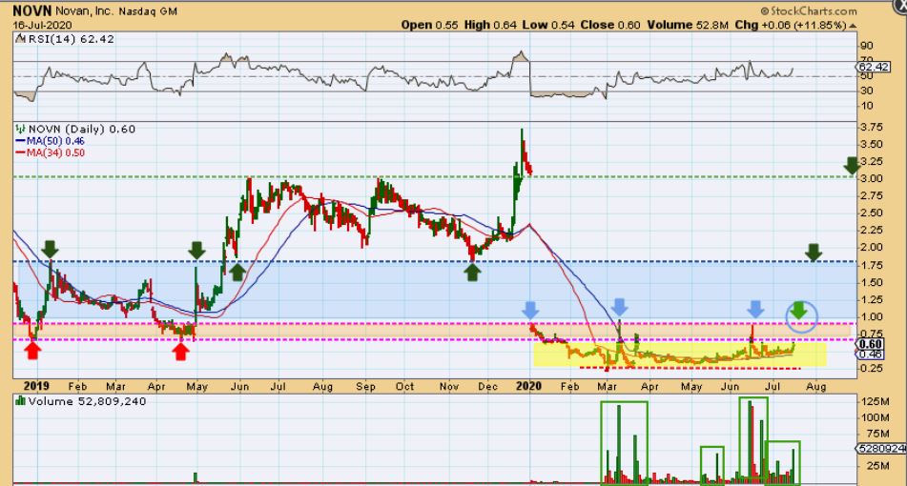This screenshot has height=486, width=907.
Task: Click the 3.75 price axis label
Action: [x=872, y=127]
